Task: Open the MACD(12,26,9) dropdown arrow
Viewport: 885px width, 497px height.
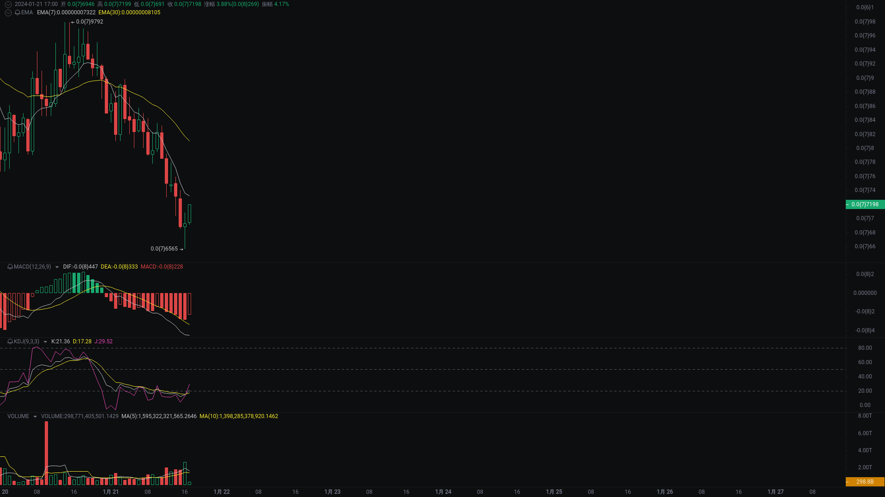Action: tap(57, 267)
